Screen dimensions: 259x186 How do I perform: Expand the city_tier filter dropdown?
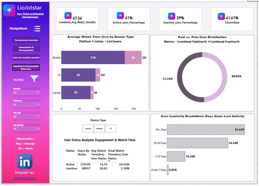(x=26, y=116)
